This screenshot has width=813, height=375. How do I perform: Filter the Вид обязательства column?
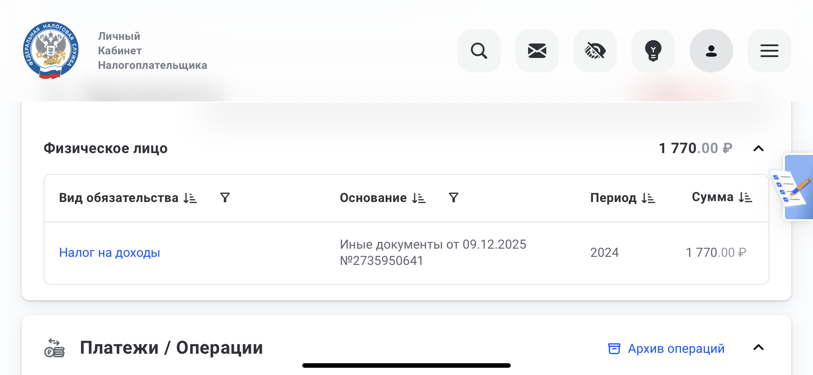coord(225,198)
